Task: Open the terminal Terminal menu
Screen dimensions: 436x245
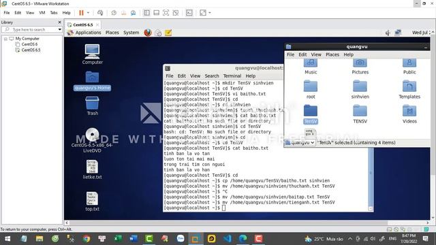Action: pyautogui.click(x=232, y=76)
